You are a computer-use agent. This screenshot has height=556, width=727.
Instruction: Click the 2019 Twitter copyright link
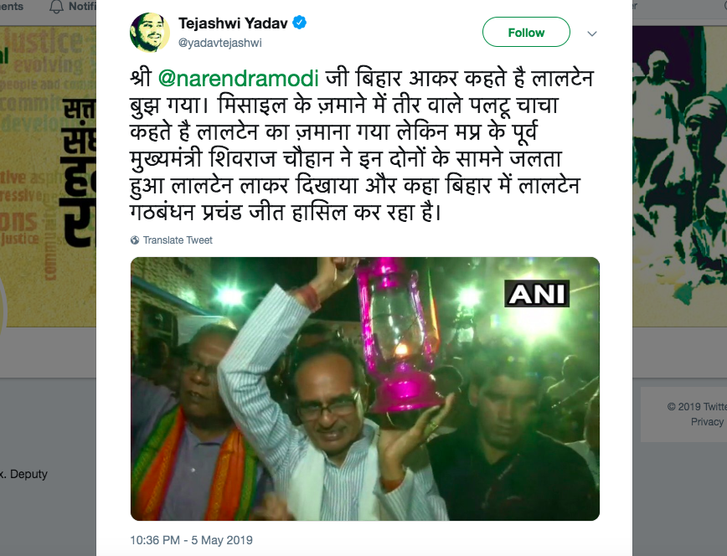point(697,407)
